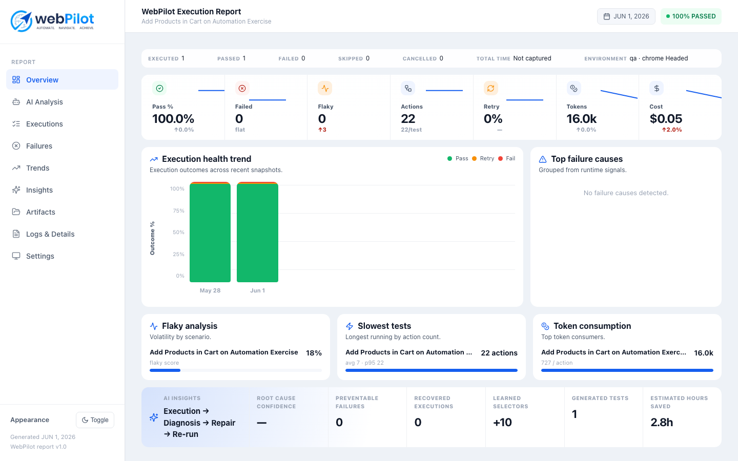738x461 pixels.
Task: Click the Artifacts folder icon
Action: 16,212
